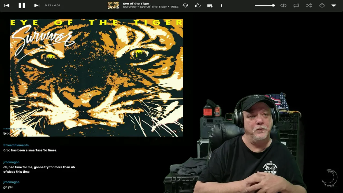Dislike the song with thumbs down
The height and width of the screenshot is (193, 343).
click(x=185, y=5)
